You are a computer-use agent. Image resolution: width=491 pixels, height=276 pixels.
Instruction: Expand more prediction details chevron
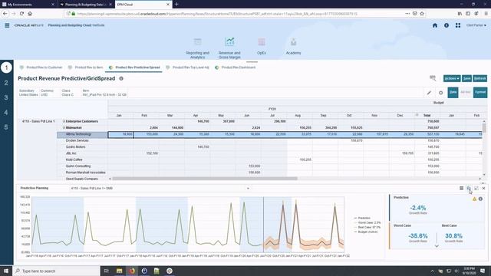[x=437, y=246]
